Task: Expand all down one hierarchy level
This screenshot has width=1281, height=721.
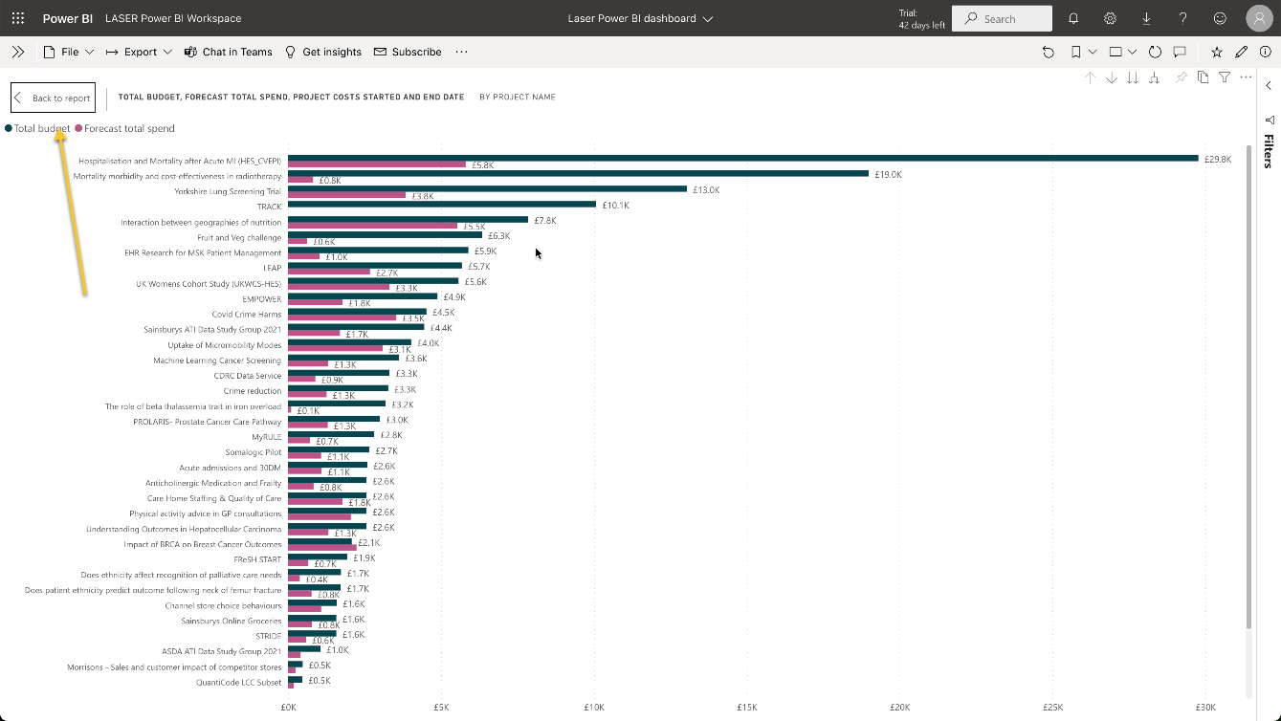Action: (1154, 77)
